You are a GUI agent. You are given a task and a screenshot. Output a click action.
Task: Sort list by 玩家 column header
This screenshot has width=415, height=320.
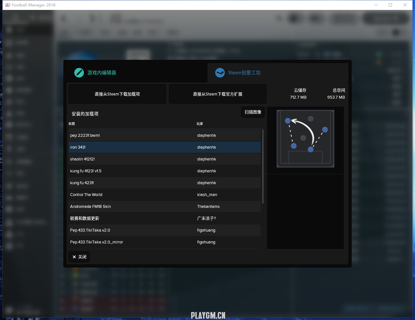200,124
